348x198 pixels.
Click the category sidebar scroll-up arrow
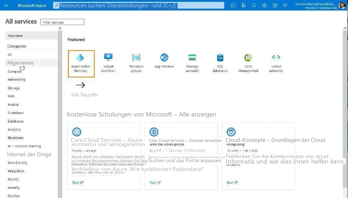point(60,28)
